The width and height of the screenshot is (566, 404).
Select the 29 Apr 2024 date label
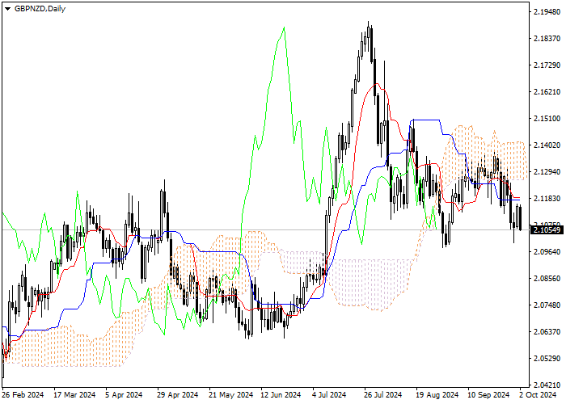[178, 395]
